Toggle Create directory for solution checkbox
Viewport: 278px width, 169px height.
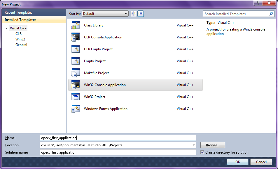202,152
